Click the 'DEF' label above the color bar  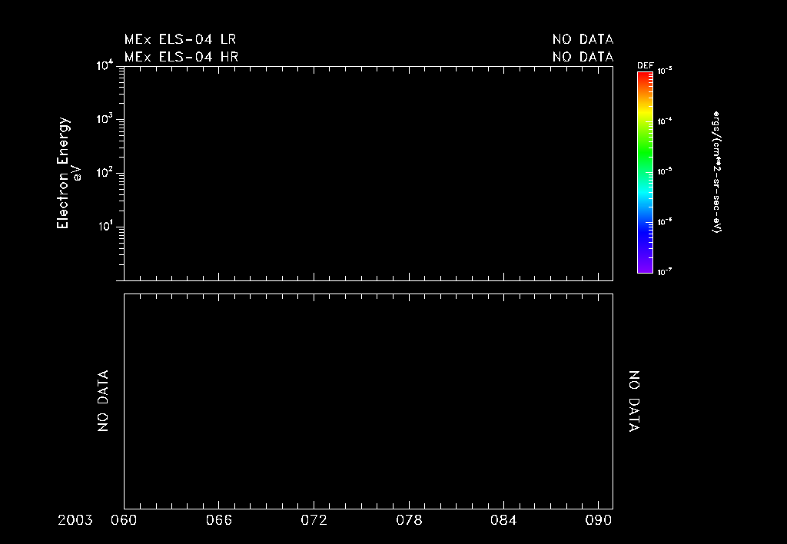[x=645, y=66]
